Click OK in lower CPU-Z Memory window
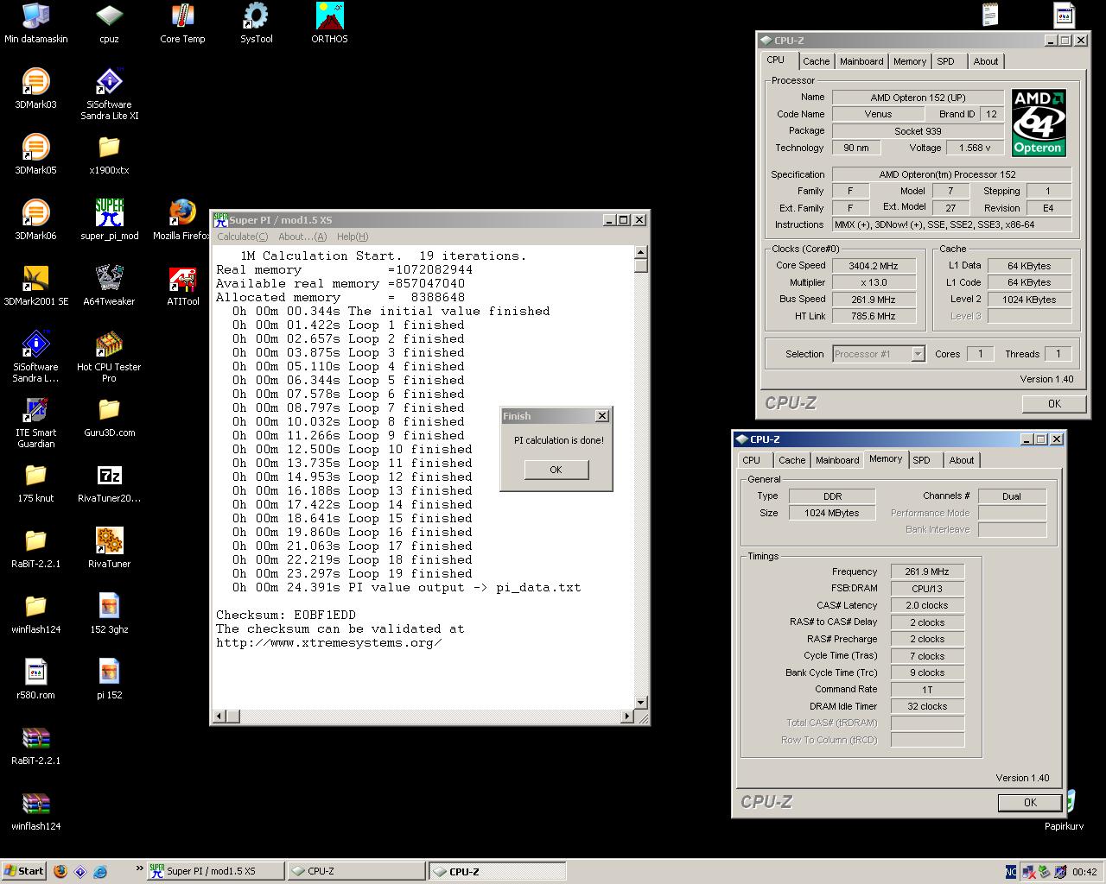The width and height of the screenshot is (1106, 884). point(1030,802)
